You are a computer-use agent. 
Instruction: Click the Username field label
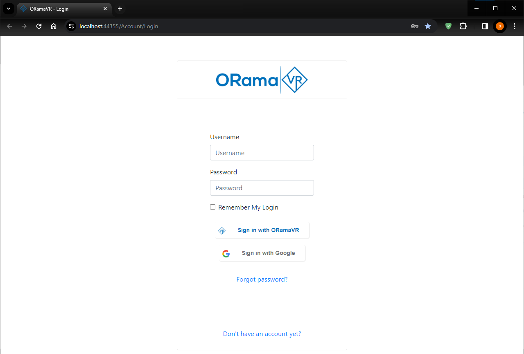click(224, 137)
